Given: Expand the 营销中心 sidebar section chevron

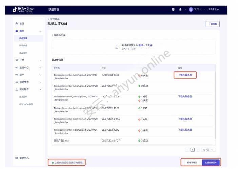Looking at the screenshot, I should pyautogui.click(x=40, y=68).
